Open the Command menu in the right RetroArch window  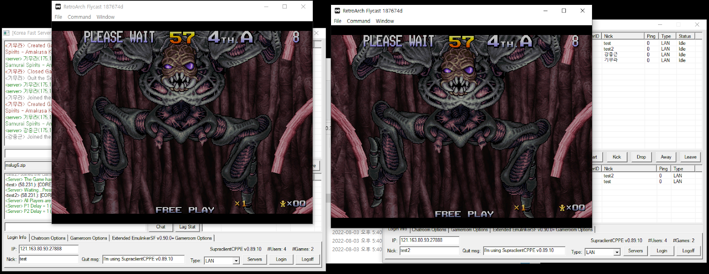click(358, 21)
